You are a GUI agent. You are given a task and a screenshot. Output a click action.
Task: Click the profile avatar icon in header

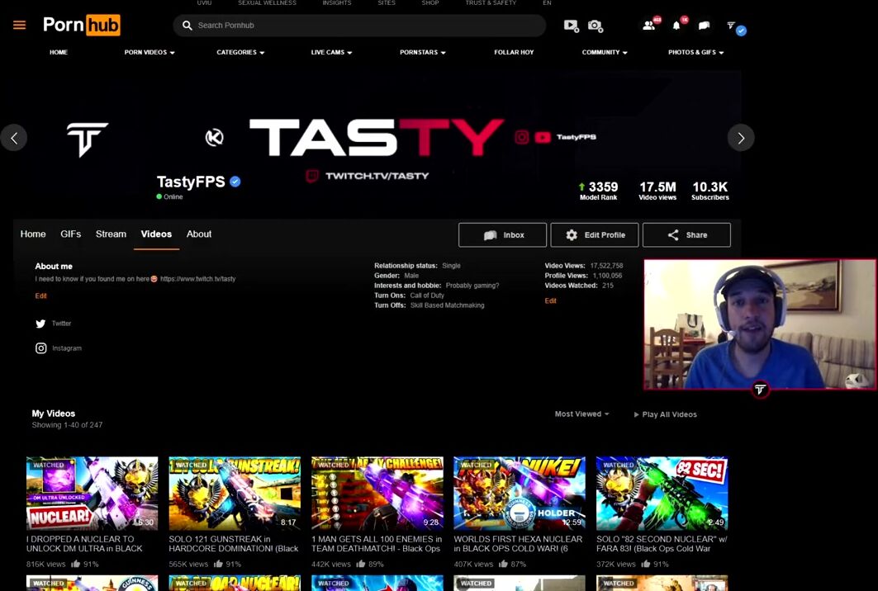[733, 26]
